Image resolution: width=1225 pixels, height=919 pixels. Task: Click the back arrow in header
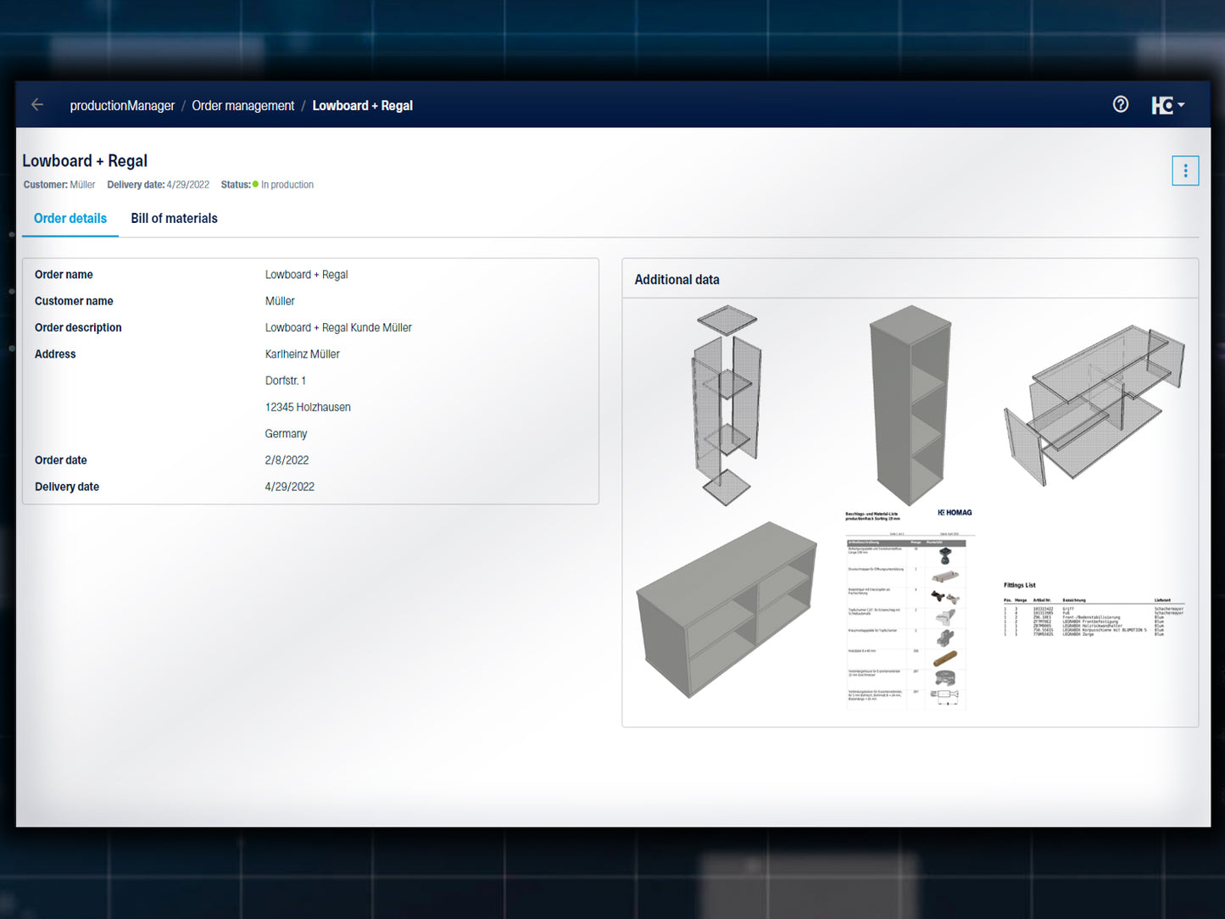37,104
